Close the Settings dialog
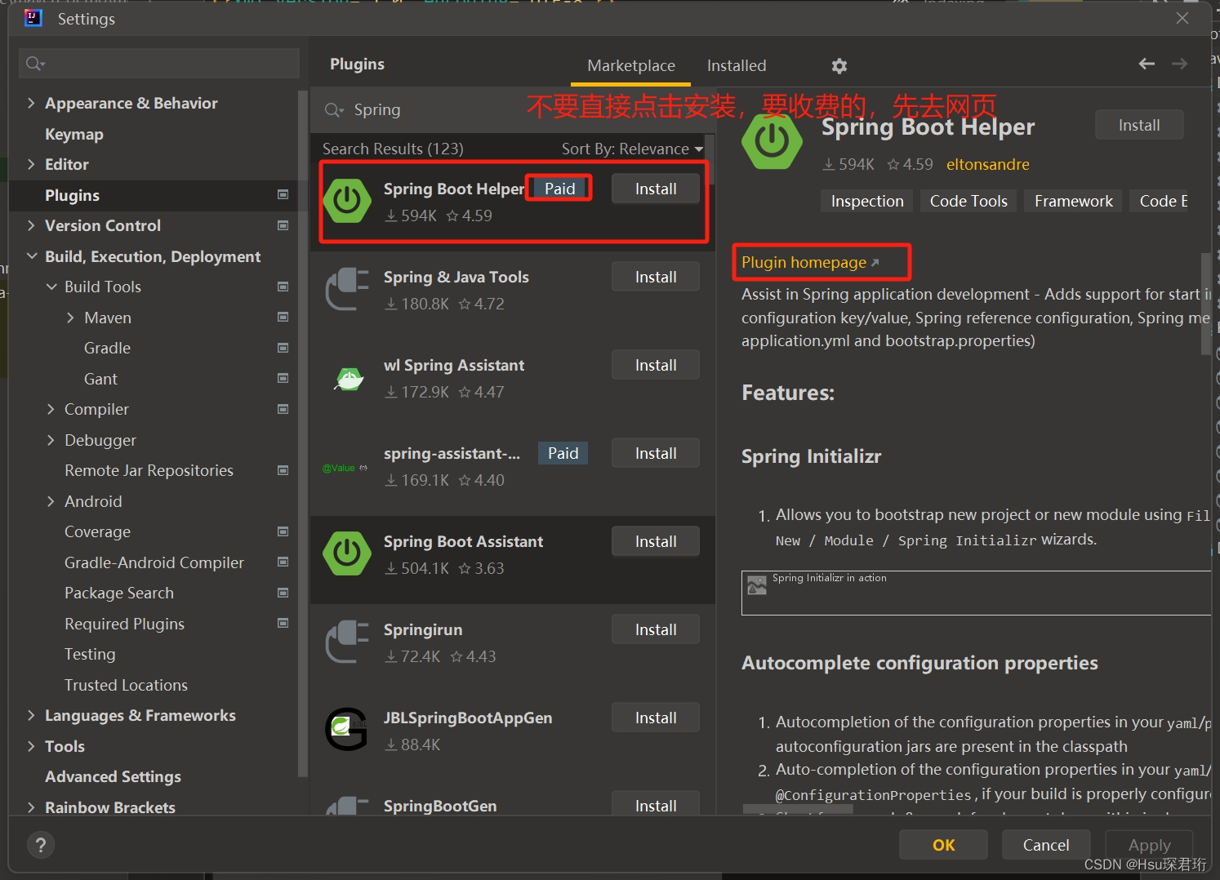The height and width of the screenshot is (880, 1220). click(x=1182, y=18)
